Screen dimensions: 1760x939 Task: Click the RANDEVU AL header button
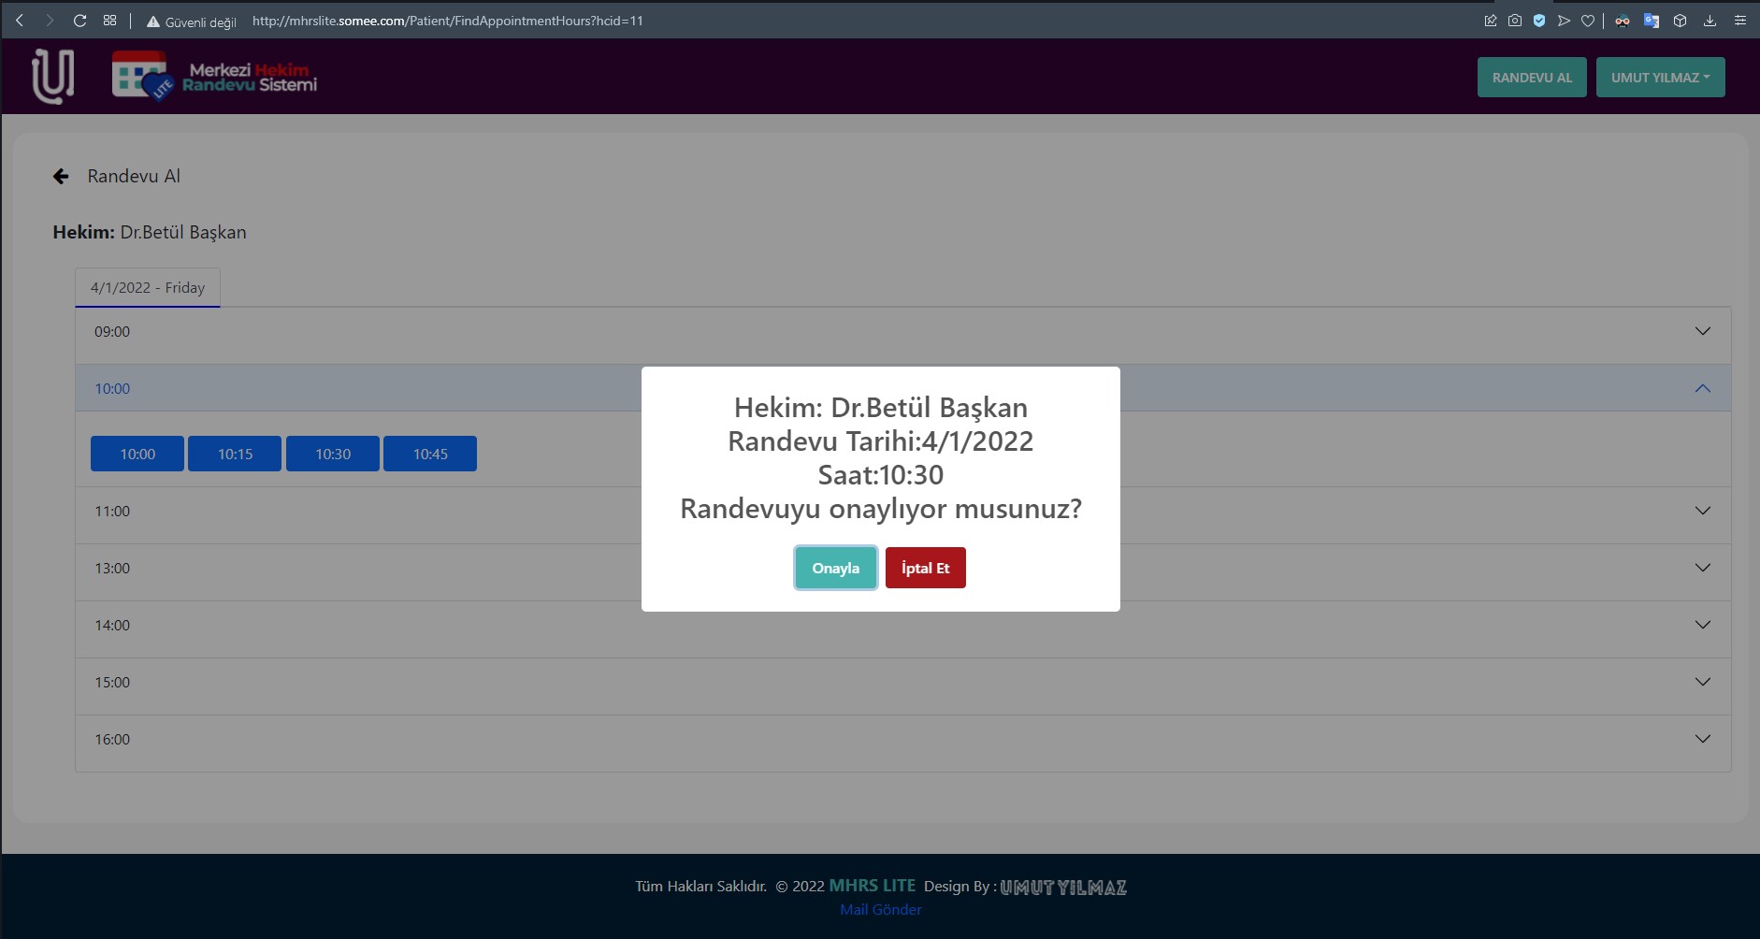1532,78
